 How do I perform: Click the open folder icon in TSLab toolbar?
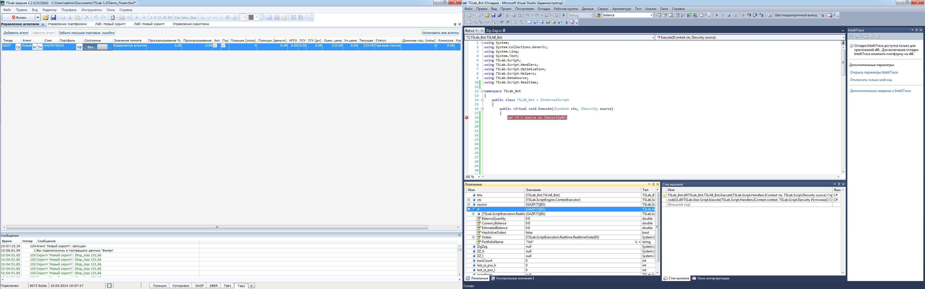[46, 17]
